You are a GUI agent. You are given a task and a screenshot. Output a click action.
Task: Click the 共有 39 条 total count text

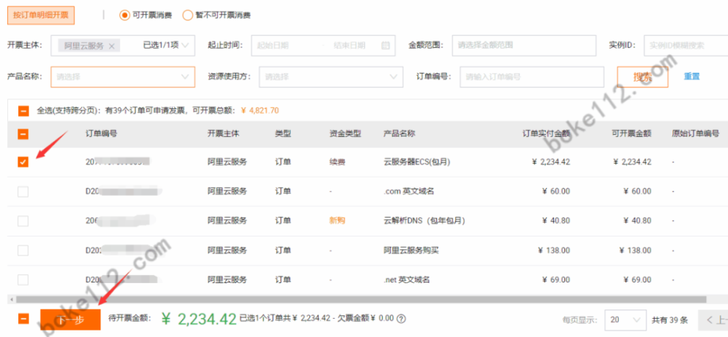point(670,320)
